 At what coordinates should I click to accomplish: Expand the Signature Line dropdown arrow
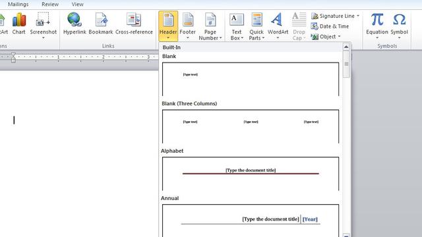tap(358, 16)
